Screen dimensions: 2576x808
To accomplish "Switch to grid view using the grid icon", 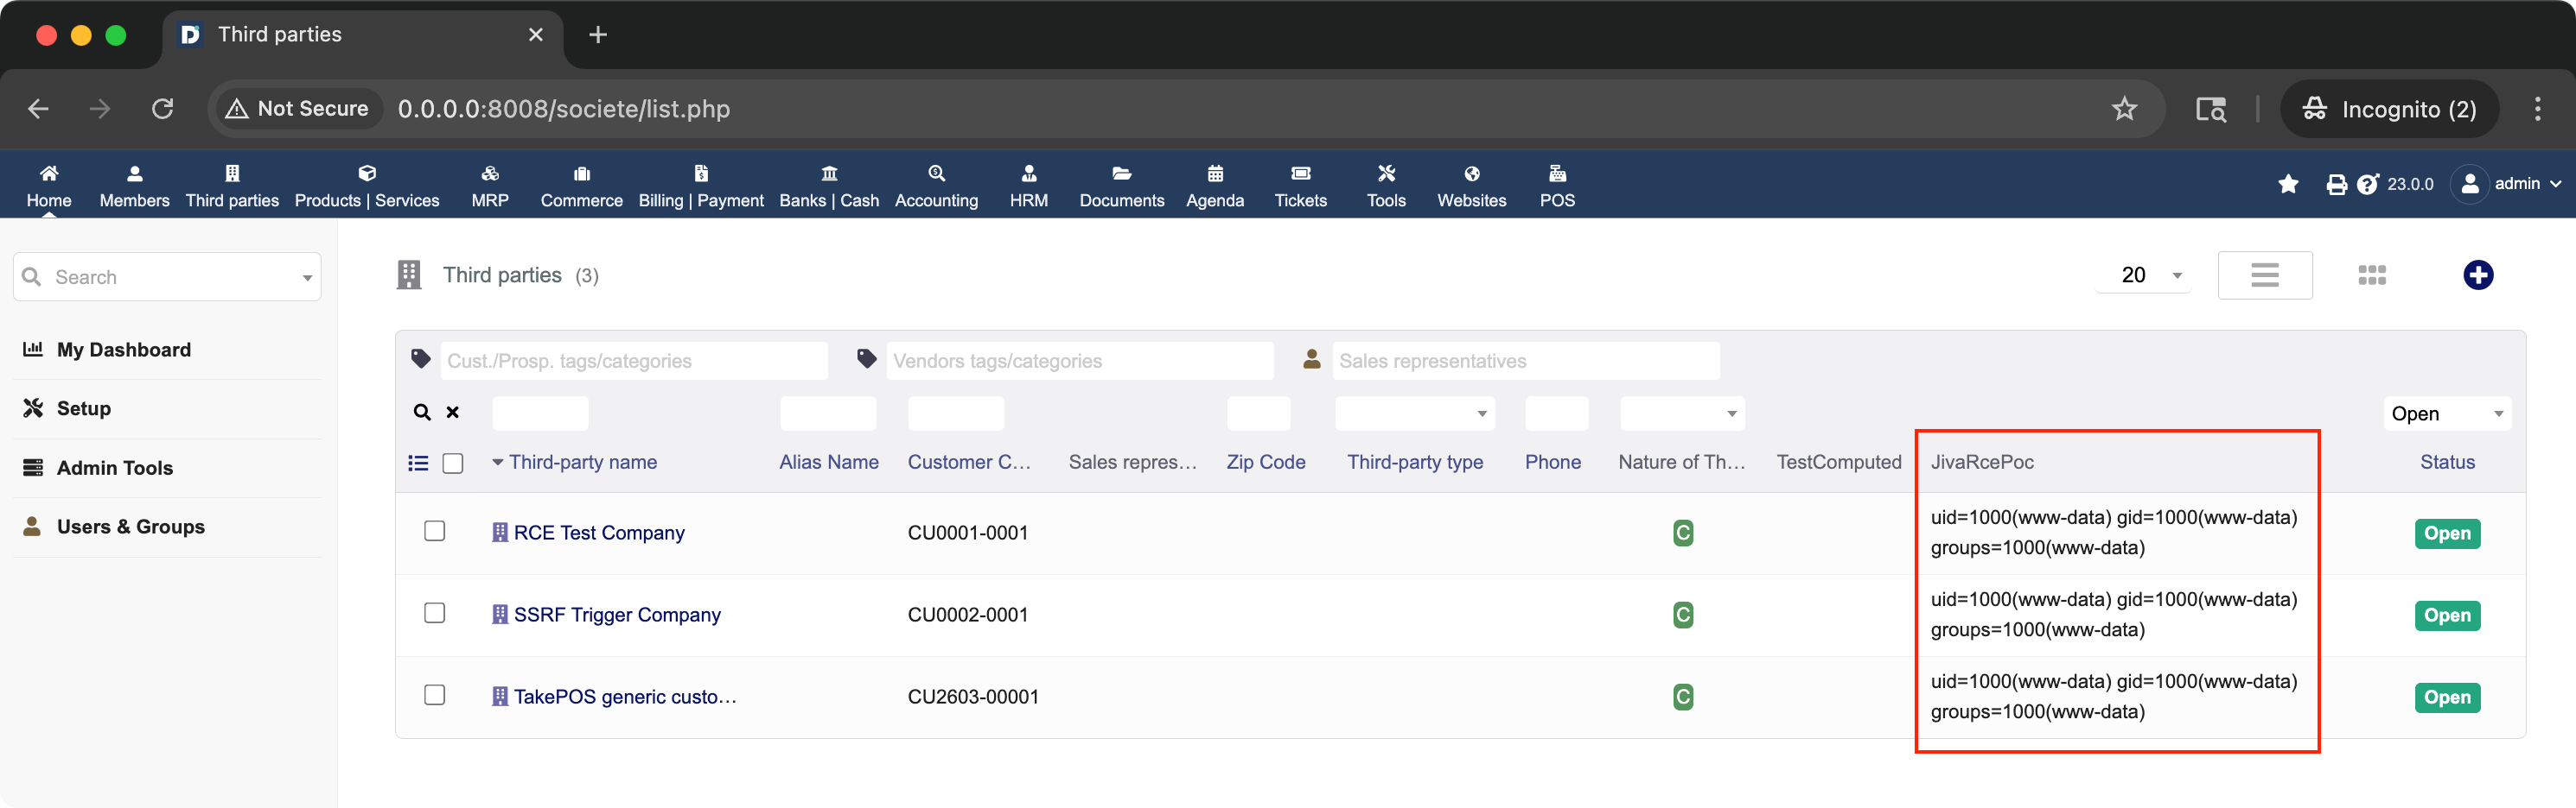I will pyautogui.click(x=2373, y=275).
